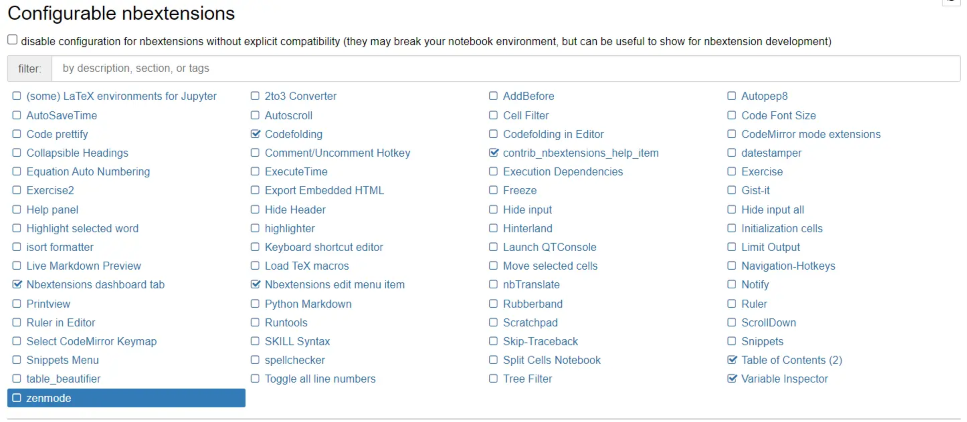
Task: Turn on the ExecuteTime checkbox
Action: [255, 171]
